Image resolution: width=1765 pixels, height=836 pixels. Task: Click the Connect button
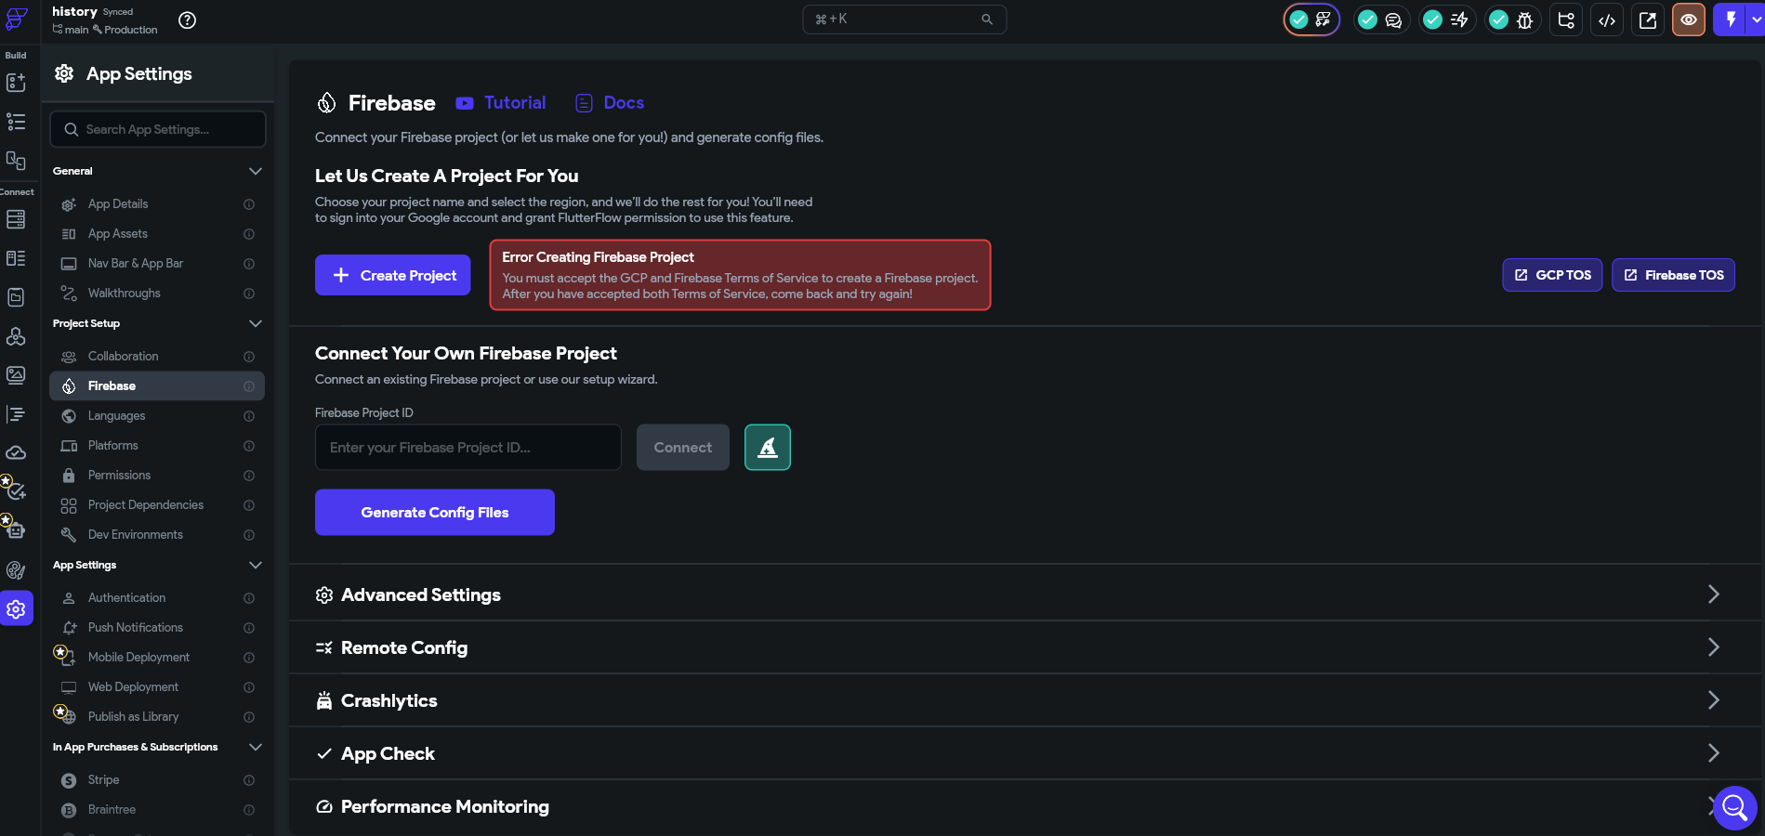pyautogui.click(x=683, y=448)
